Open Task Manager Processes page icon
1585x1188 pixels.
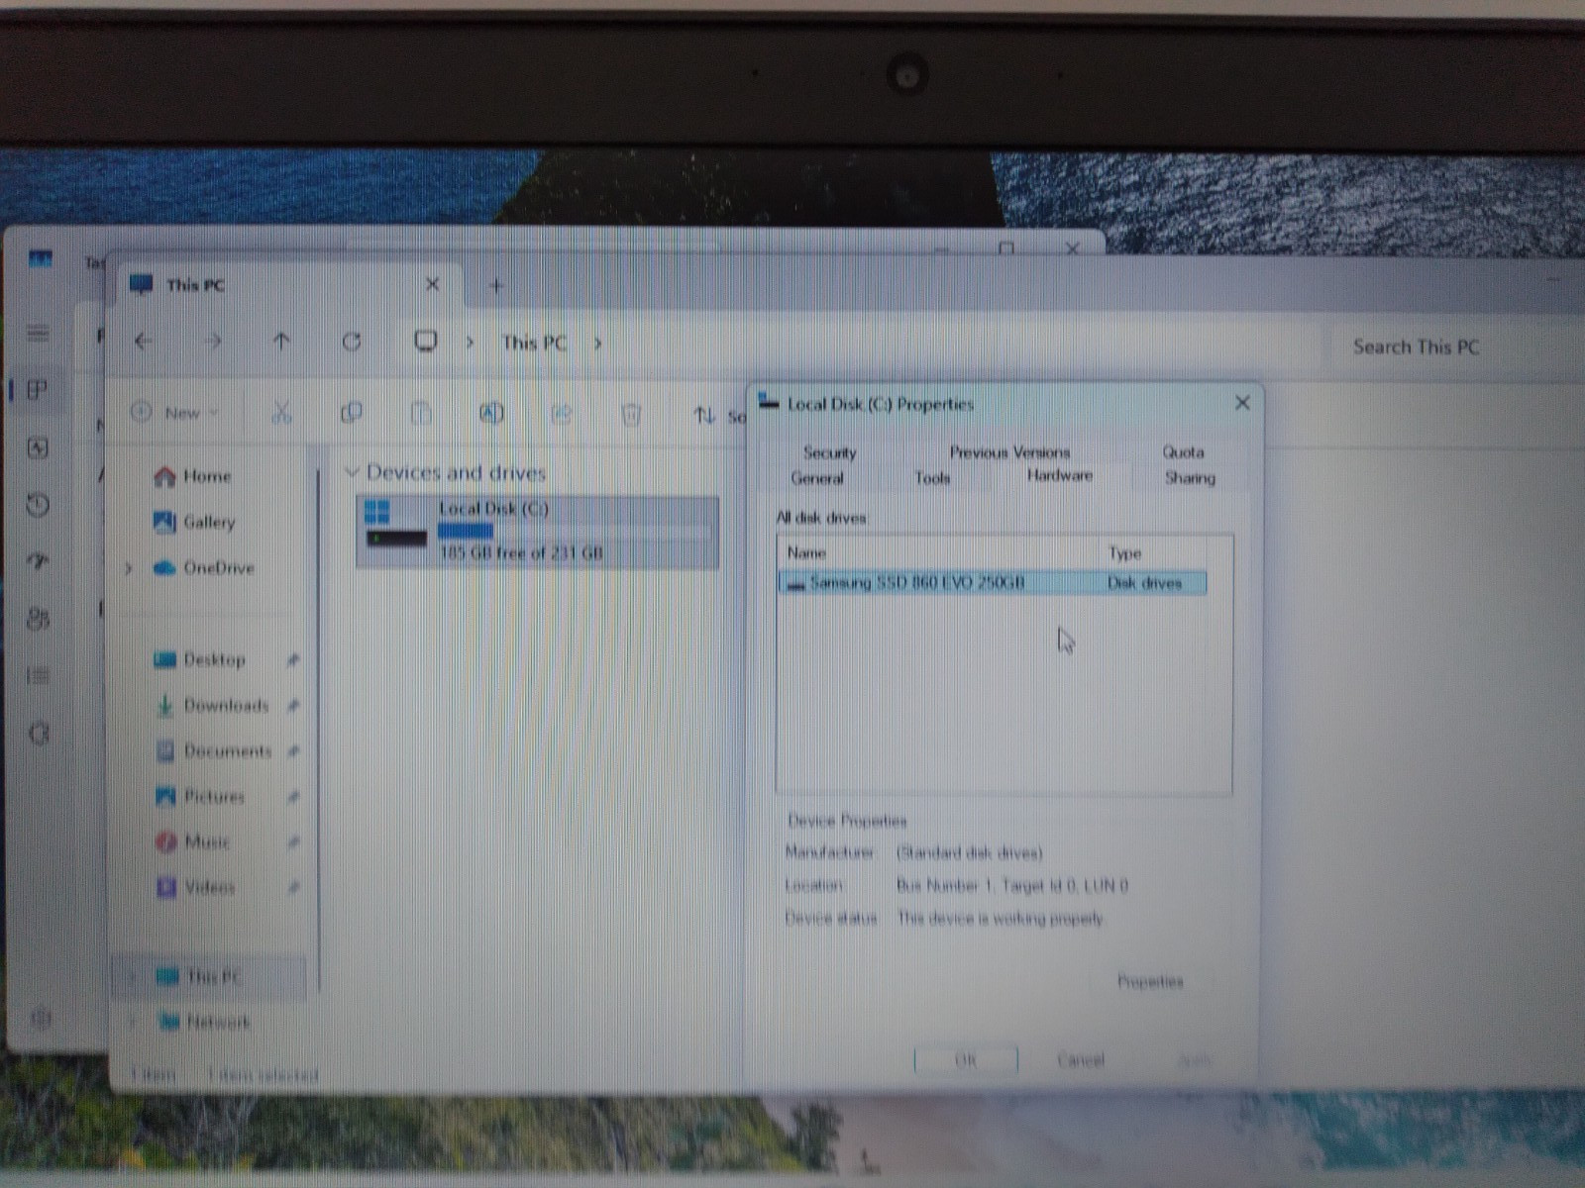[x=38, y=389]
